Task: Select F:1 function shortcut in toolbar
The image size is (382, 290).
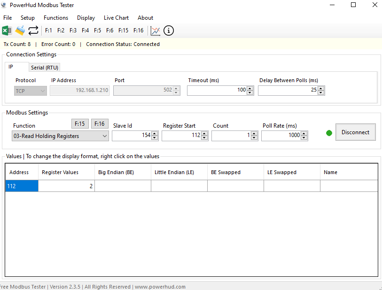Action: tap(48, 31)
